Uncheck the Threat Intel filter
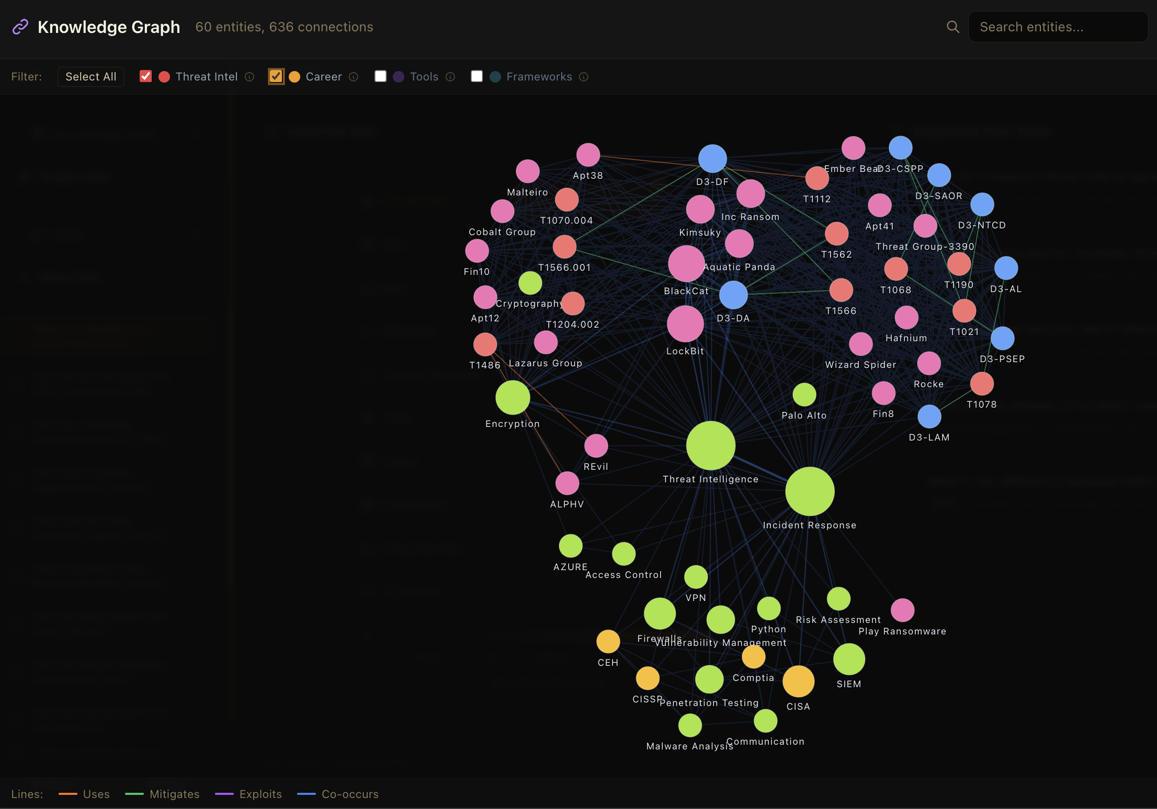This screenshot has height=809, width=1157. [x=145, y=76]
